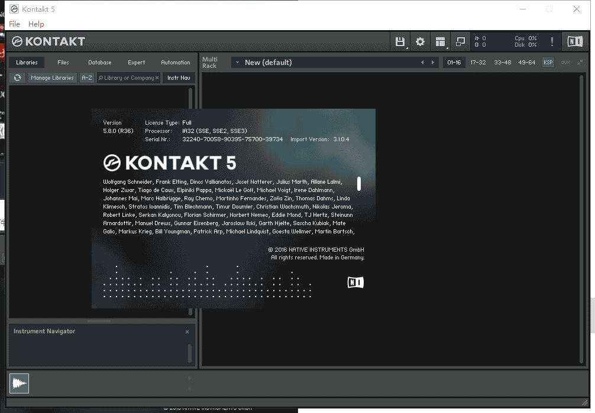Screen dimensions: 595x413
Task: Open the sample waveform editor icon
Action: coord(19,383)
